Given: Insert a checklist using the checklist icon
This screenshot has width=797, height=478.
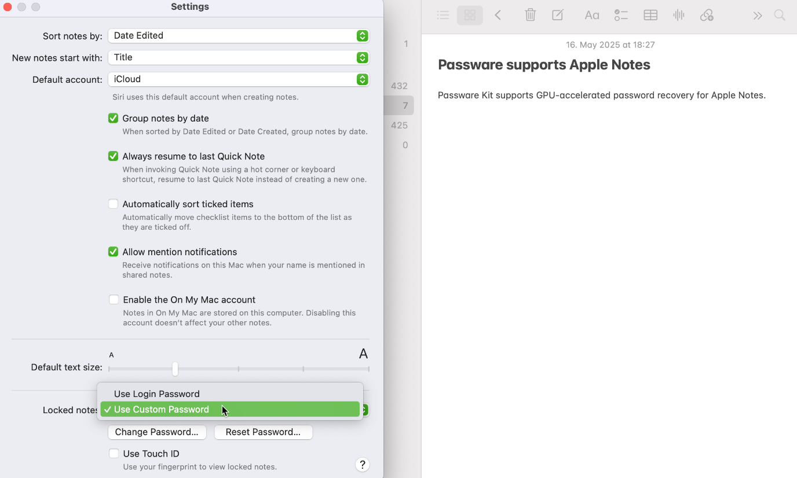Looking at the screenshot, I should pos(621,16).
